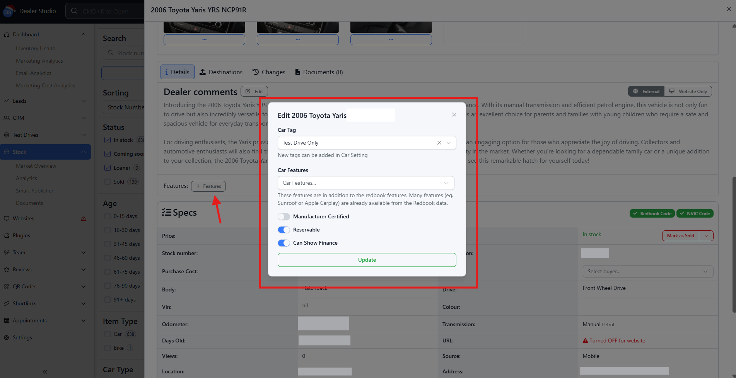736x378 pixels.
Task: Toggle the Manufacturer Certified switch
Action: coord(284,216)
